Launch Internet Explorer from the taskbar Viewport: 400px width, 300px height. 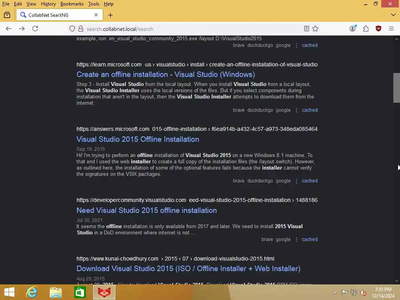(x=32, y=292)
